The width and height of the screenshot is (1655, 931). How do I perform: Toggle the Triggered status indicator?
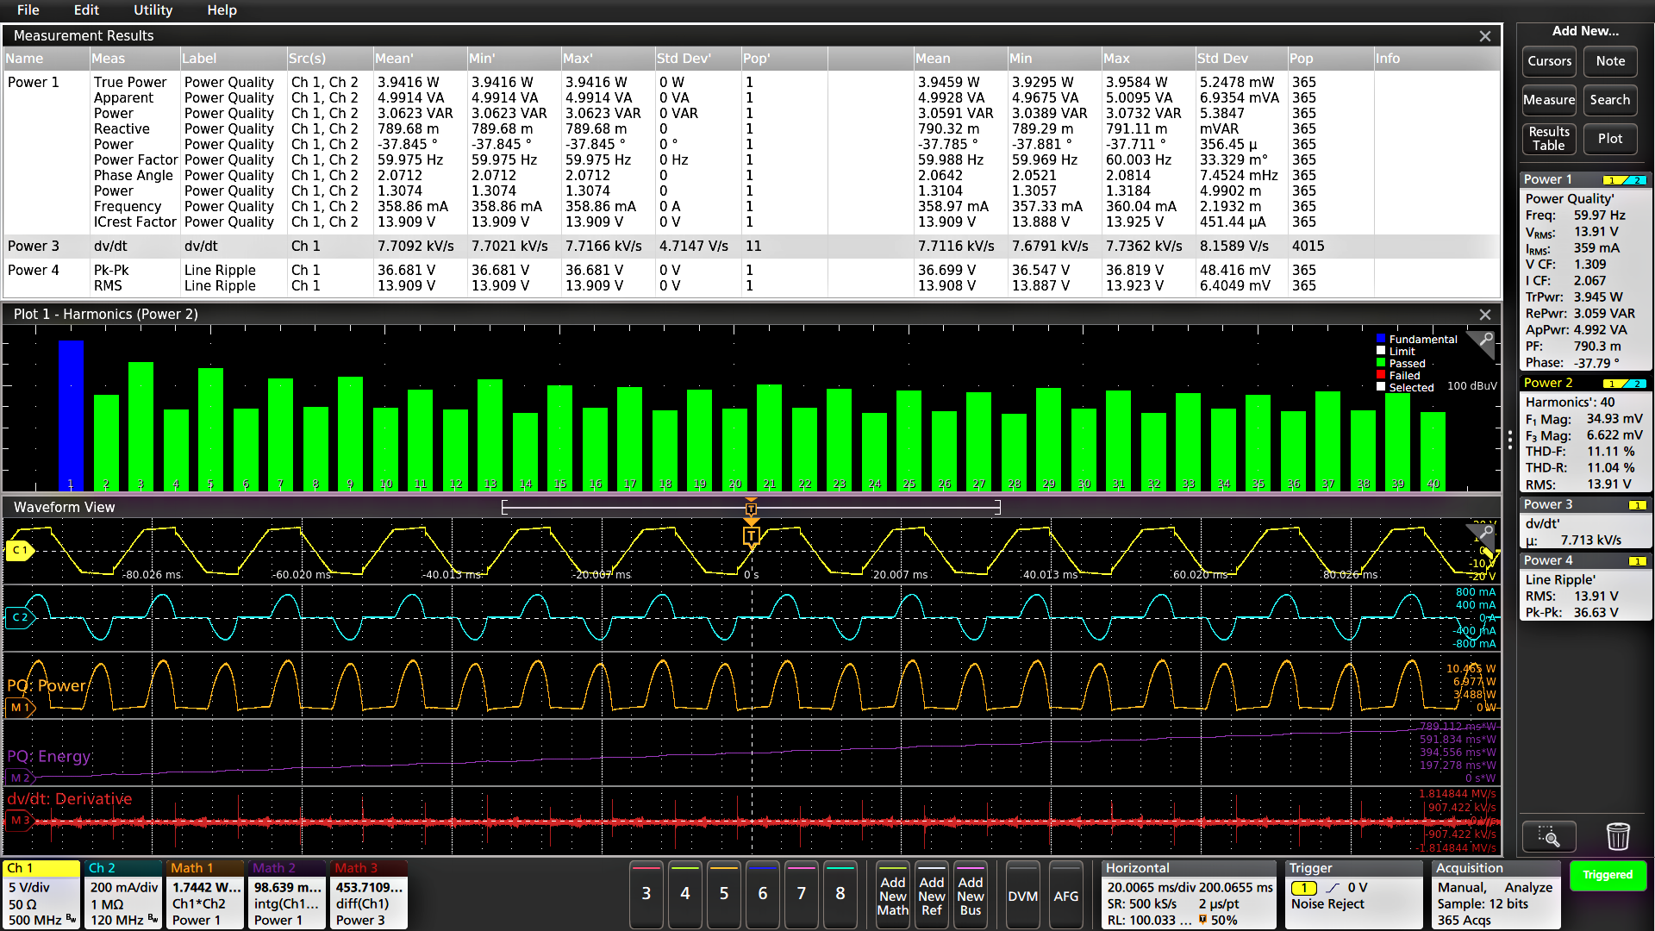tap(1608, 875)
